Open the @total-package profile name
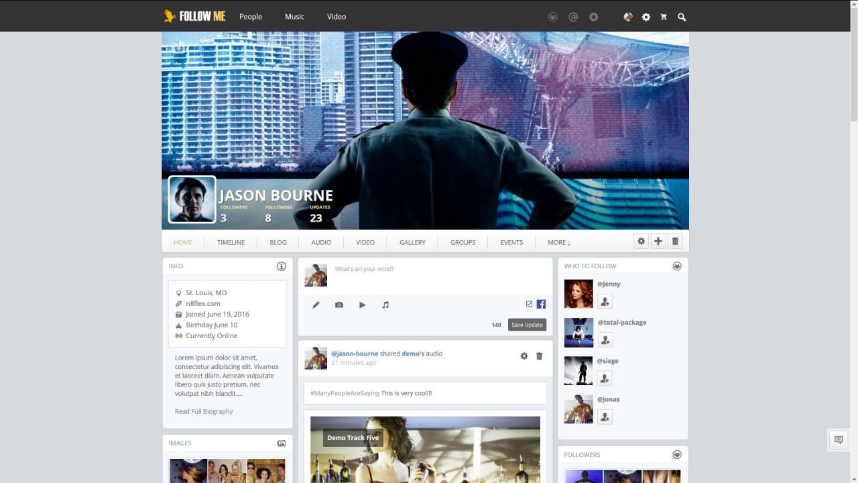 point(622,322)
